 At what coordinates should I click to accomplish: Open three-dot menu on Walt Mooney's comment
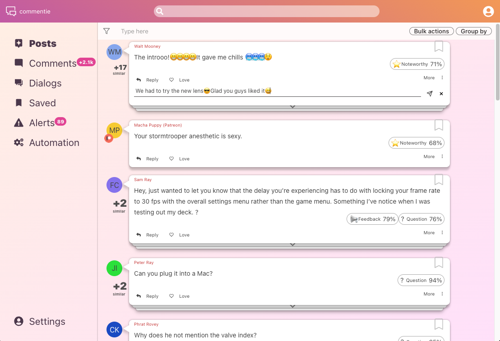pos(442,77)
